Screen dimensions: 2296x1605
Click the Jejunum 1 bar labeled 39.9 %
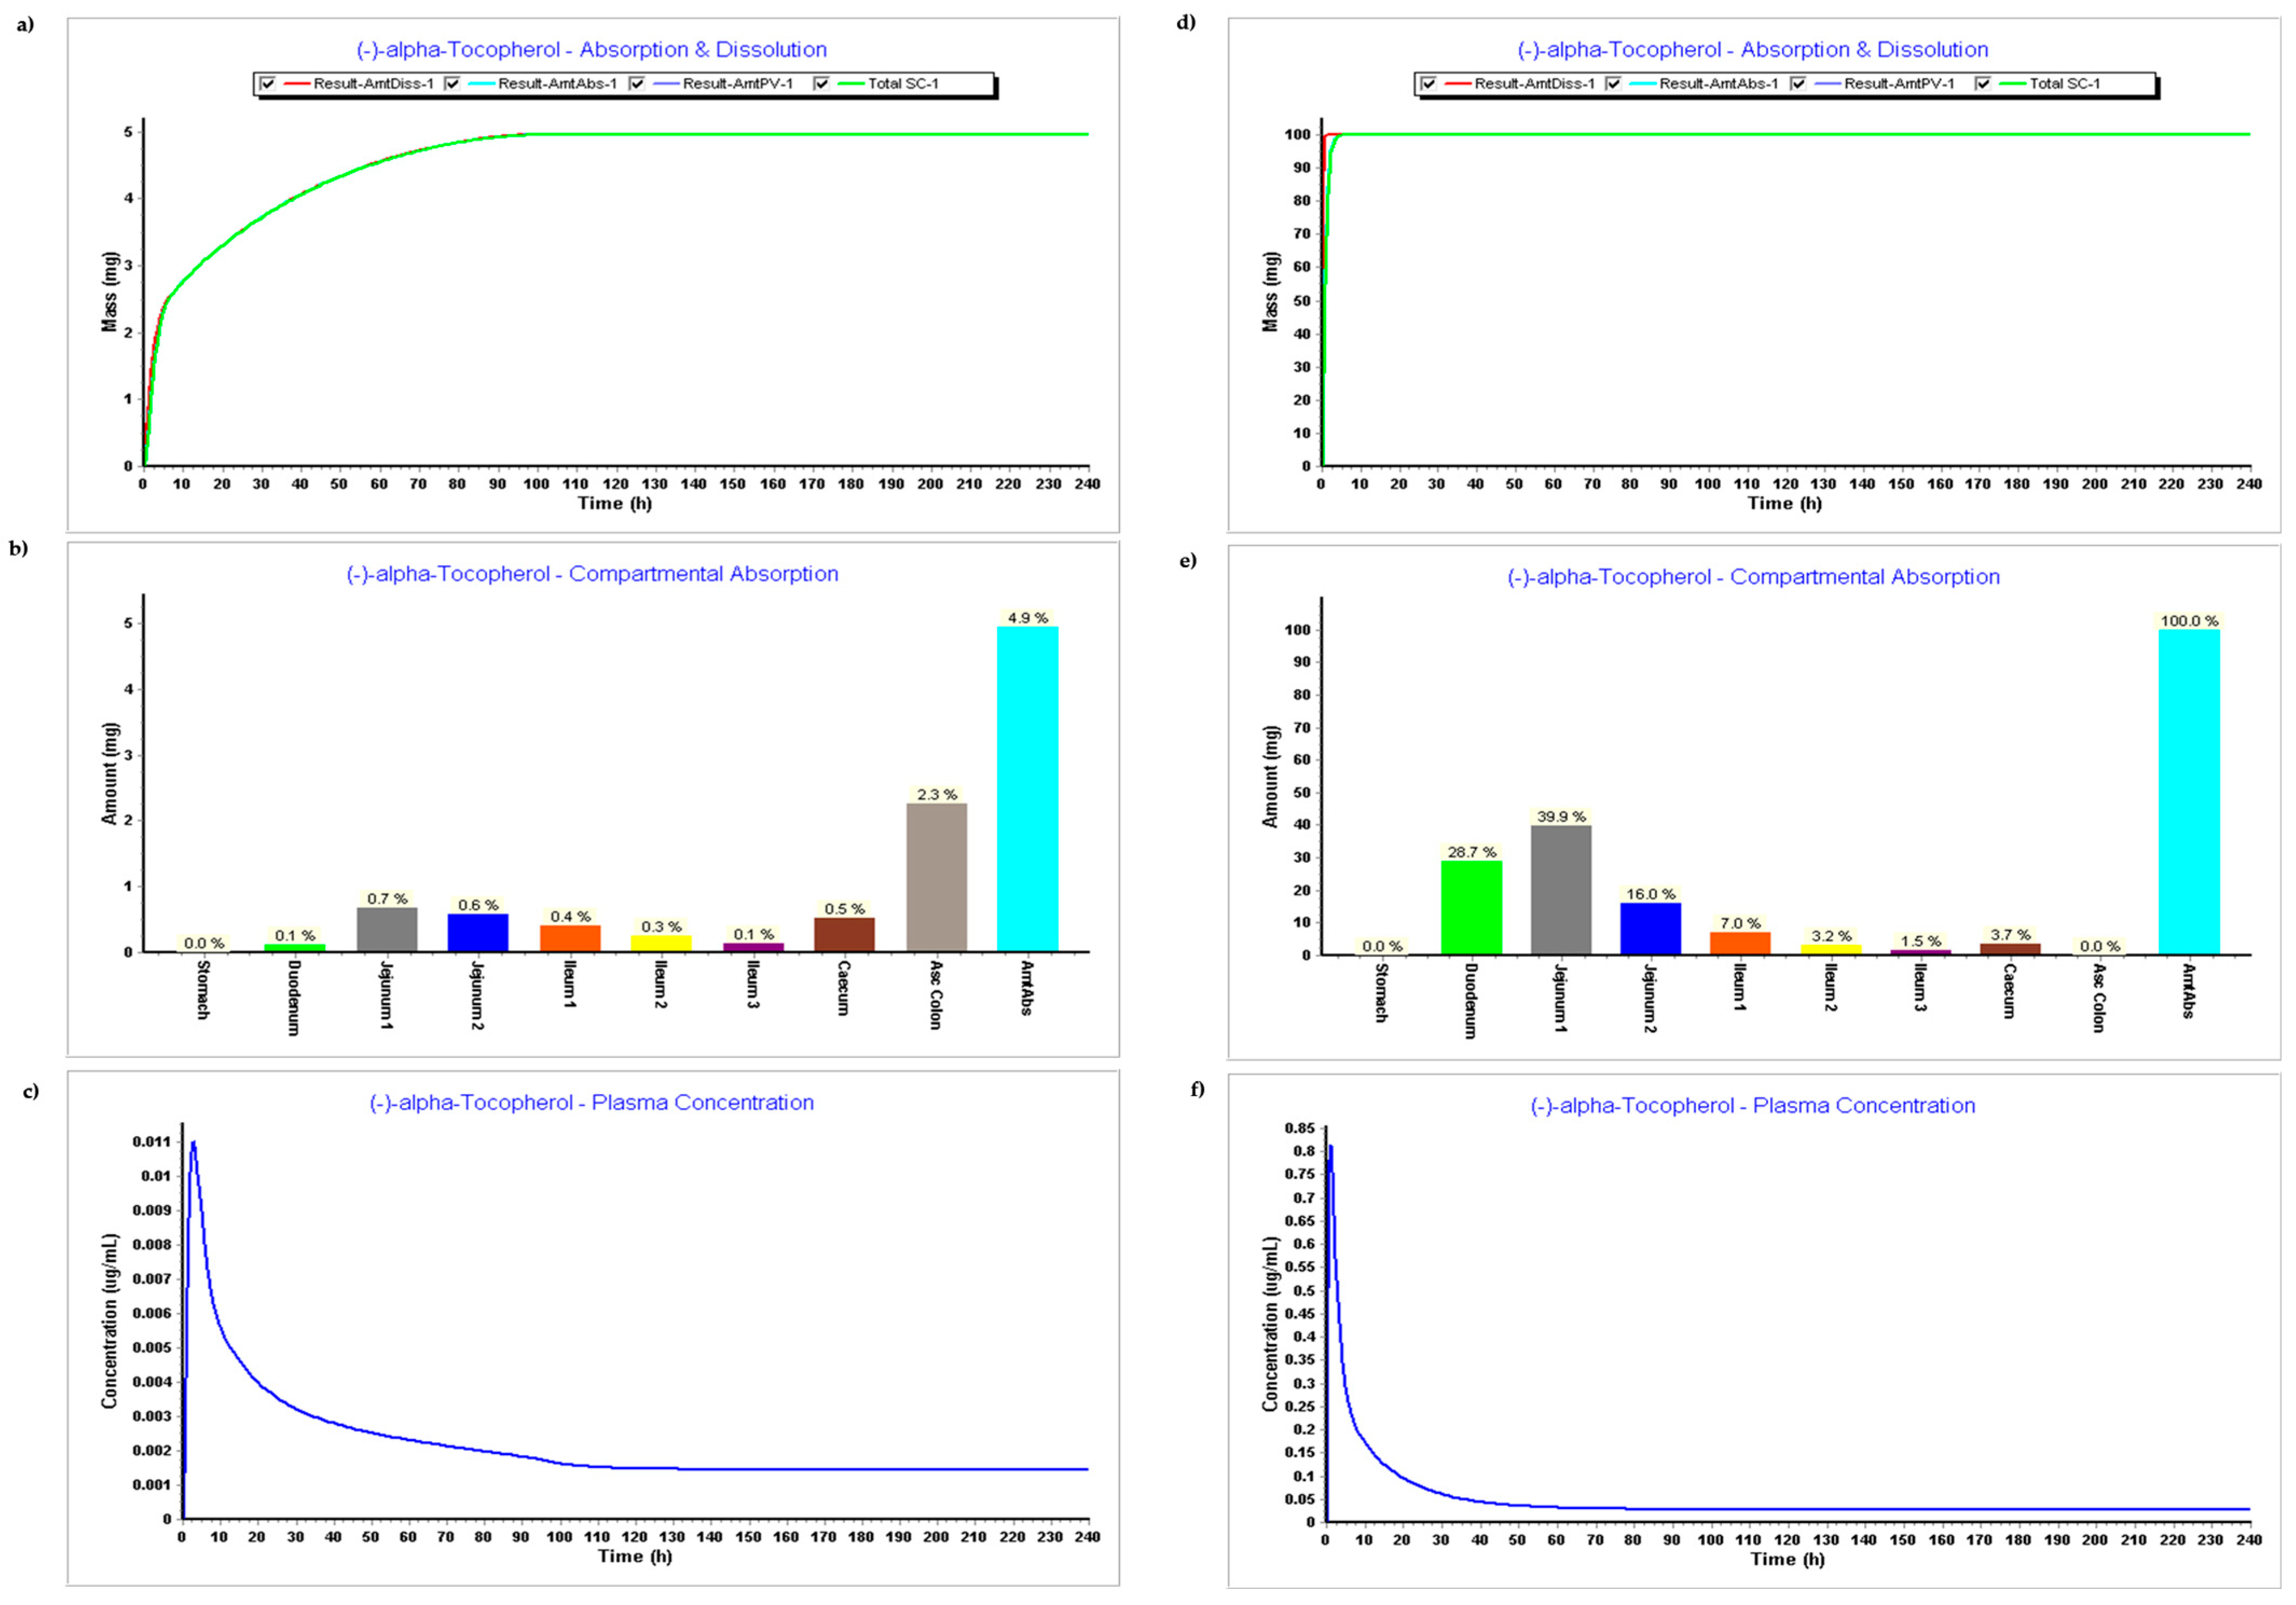[x=1561, y=889]
